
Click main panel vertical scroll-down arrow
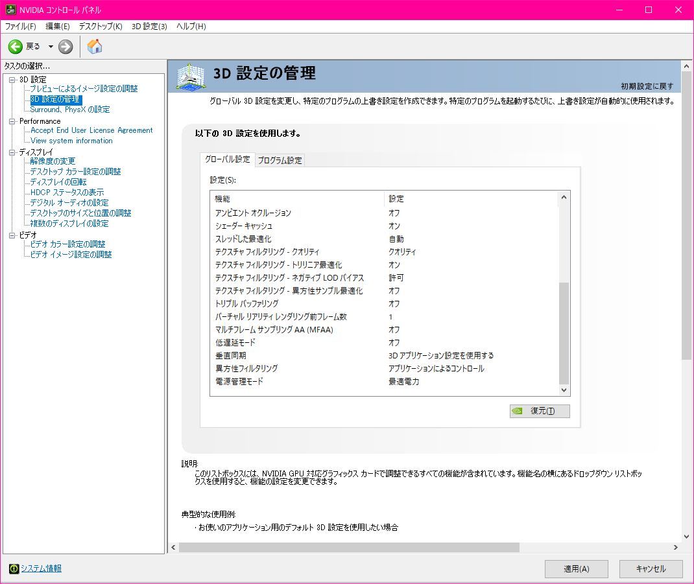[686, 537]
